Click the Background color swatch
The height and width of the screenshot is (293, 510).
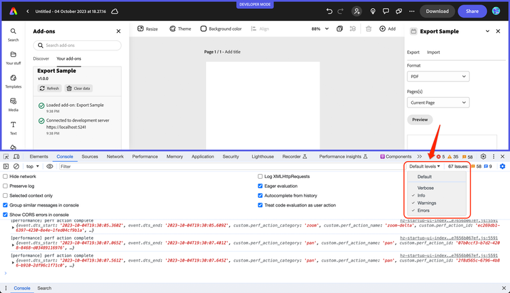tap(203, 29)
